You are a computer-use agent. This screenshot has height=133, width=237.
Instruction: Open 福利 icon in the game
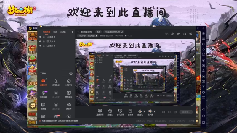(32, 50)
